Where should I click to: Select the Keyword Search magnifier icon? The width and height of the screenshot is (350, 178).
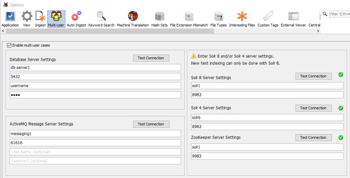101,16
